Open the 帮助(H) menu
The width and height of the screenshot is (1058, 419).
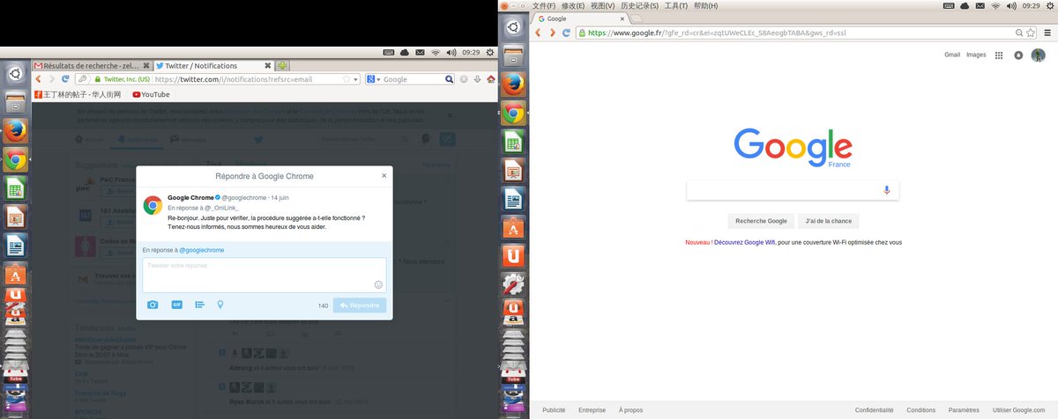(706, 5)
